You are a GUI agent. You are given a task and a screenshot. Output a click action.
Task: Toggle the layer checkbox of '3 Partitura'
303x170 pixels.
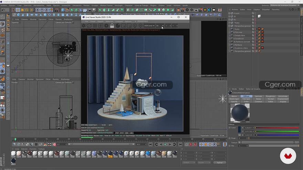[253, 45]
